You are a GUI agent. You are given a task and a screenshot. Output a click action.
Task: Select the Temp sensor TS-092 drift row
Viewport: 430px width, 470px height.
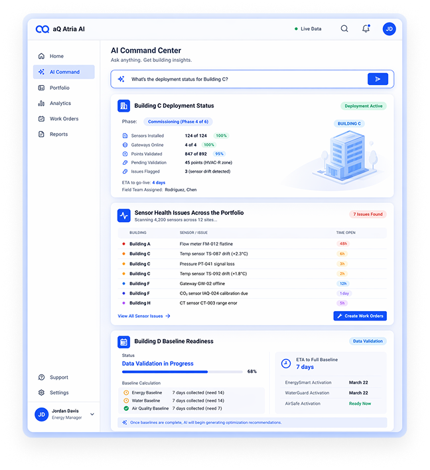252,274
